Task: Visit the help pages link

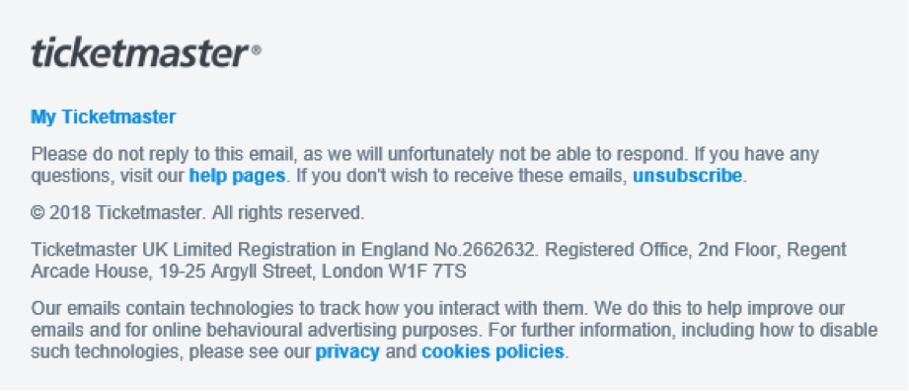Action: [237, 175]
